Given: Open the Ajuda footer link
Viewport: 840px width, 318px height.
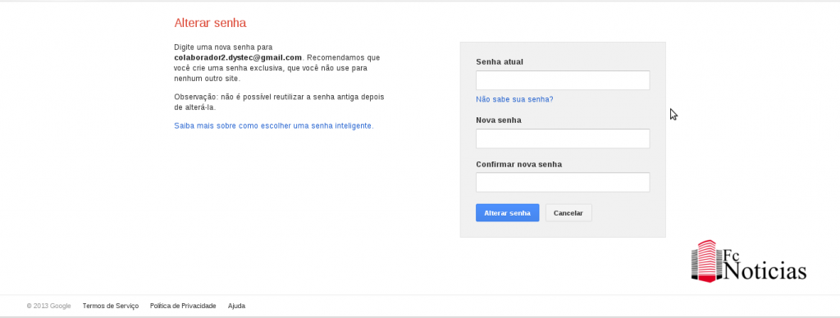Looking at the screenshot, I should [x=236, y=306].
